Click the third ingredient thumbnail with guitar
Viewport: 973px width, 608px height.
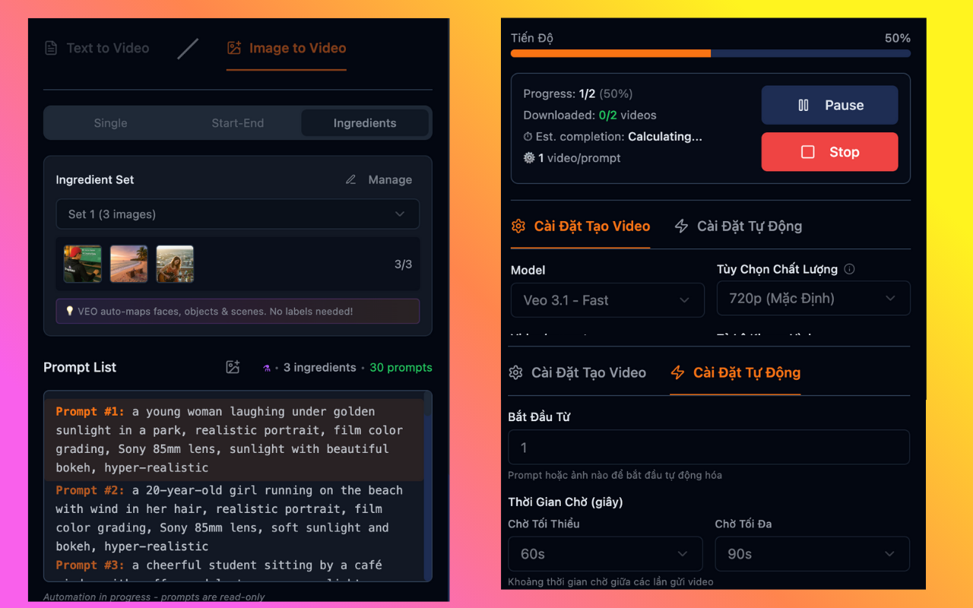click(x=175, y=264)
